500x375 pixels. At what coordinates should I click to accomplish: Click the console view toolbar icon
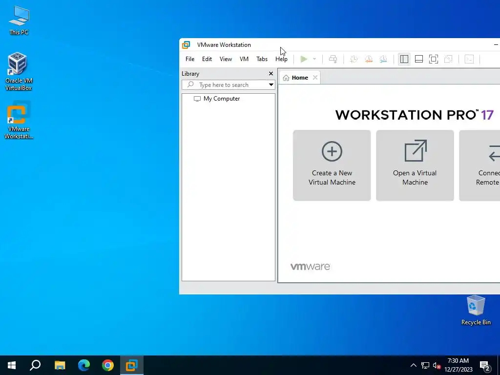469,59
